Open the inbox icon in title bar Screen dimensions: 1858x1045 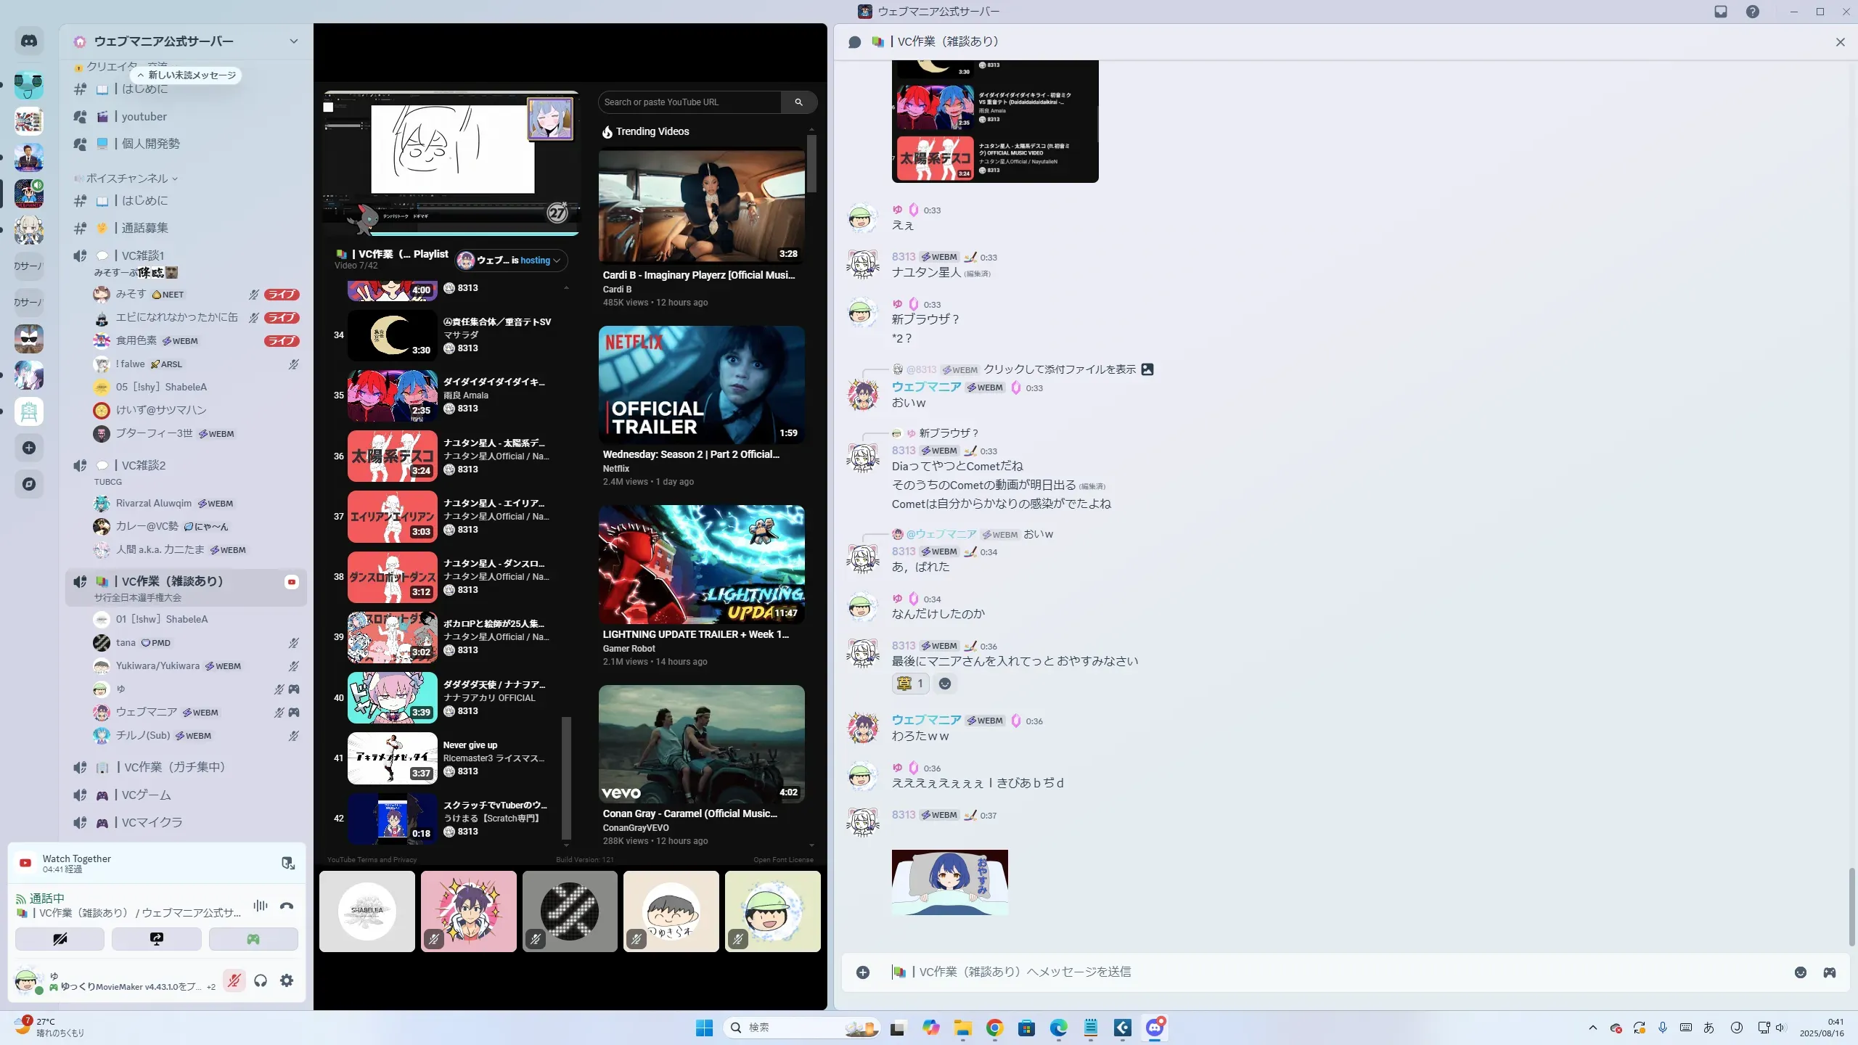(1721, 12)
